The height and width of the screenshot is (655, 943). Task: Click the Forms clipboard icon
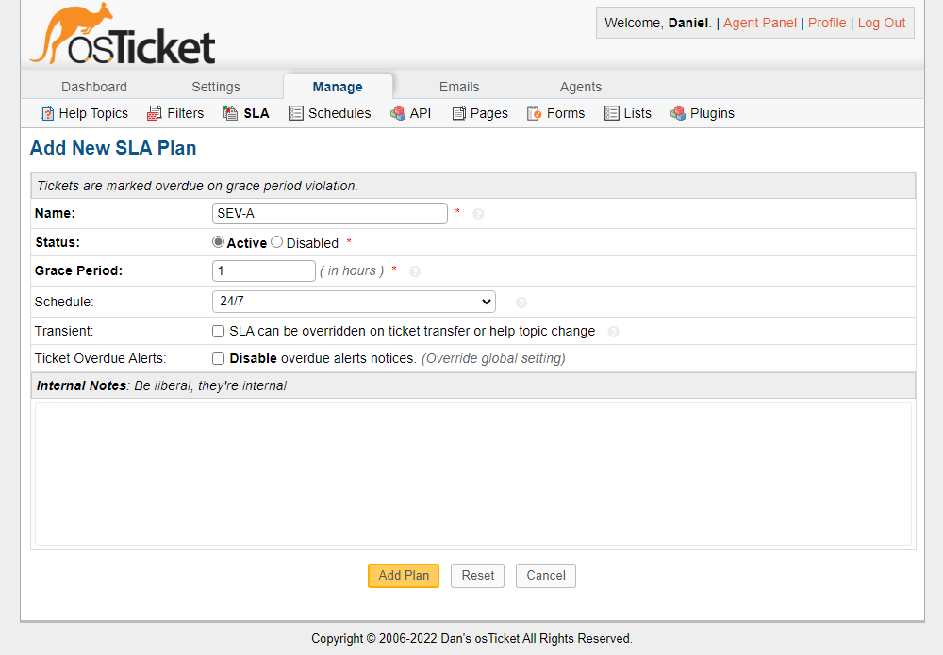(x=534, y=113)
